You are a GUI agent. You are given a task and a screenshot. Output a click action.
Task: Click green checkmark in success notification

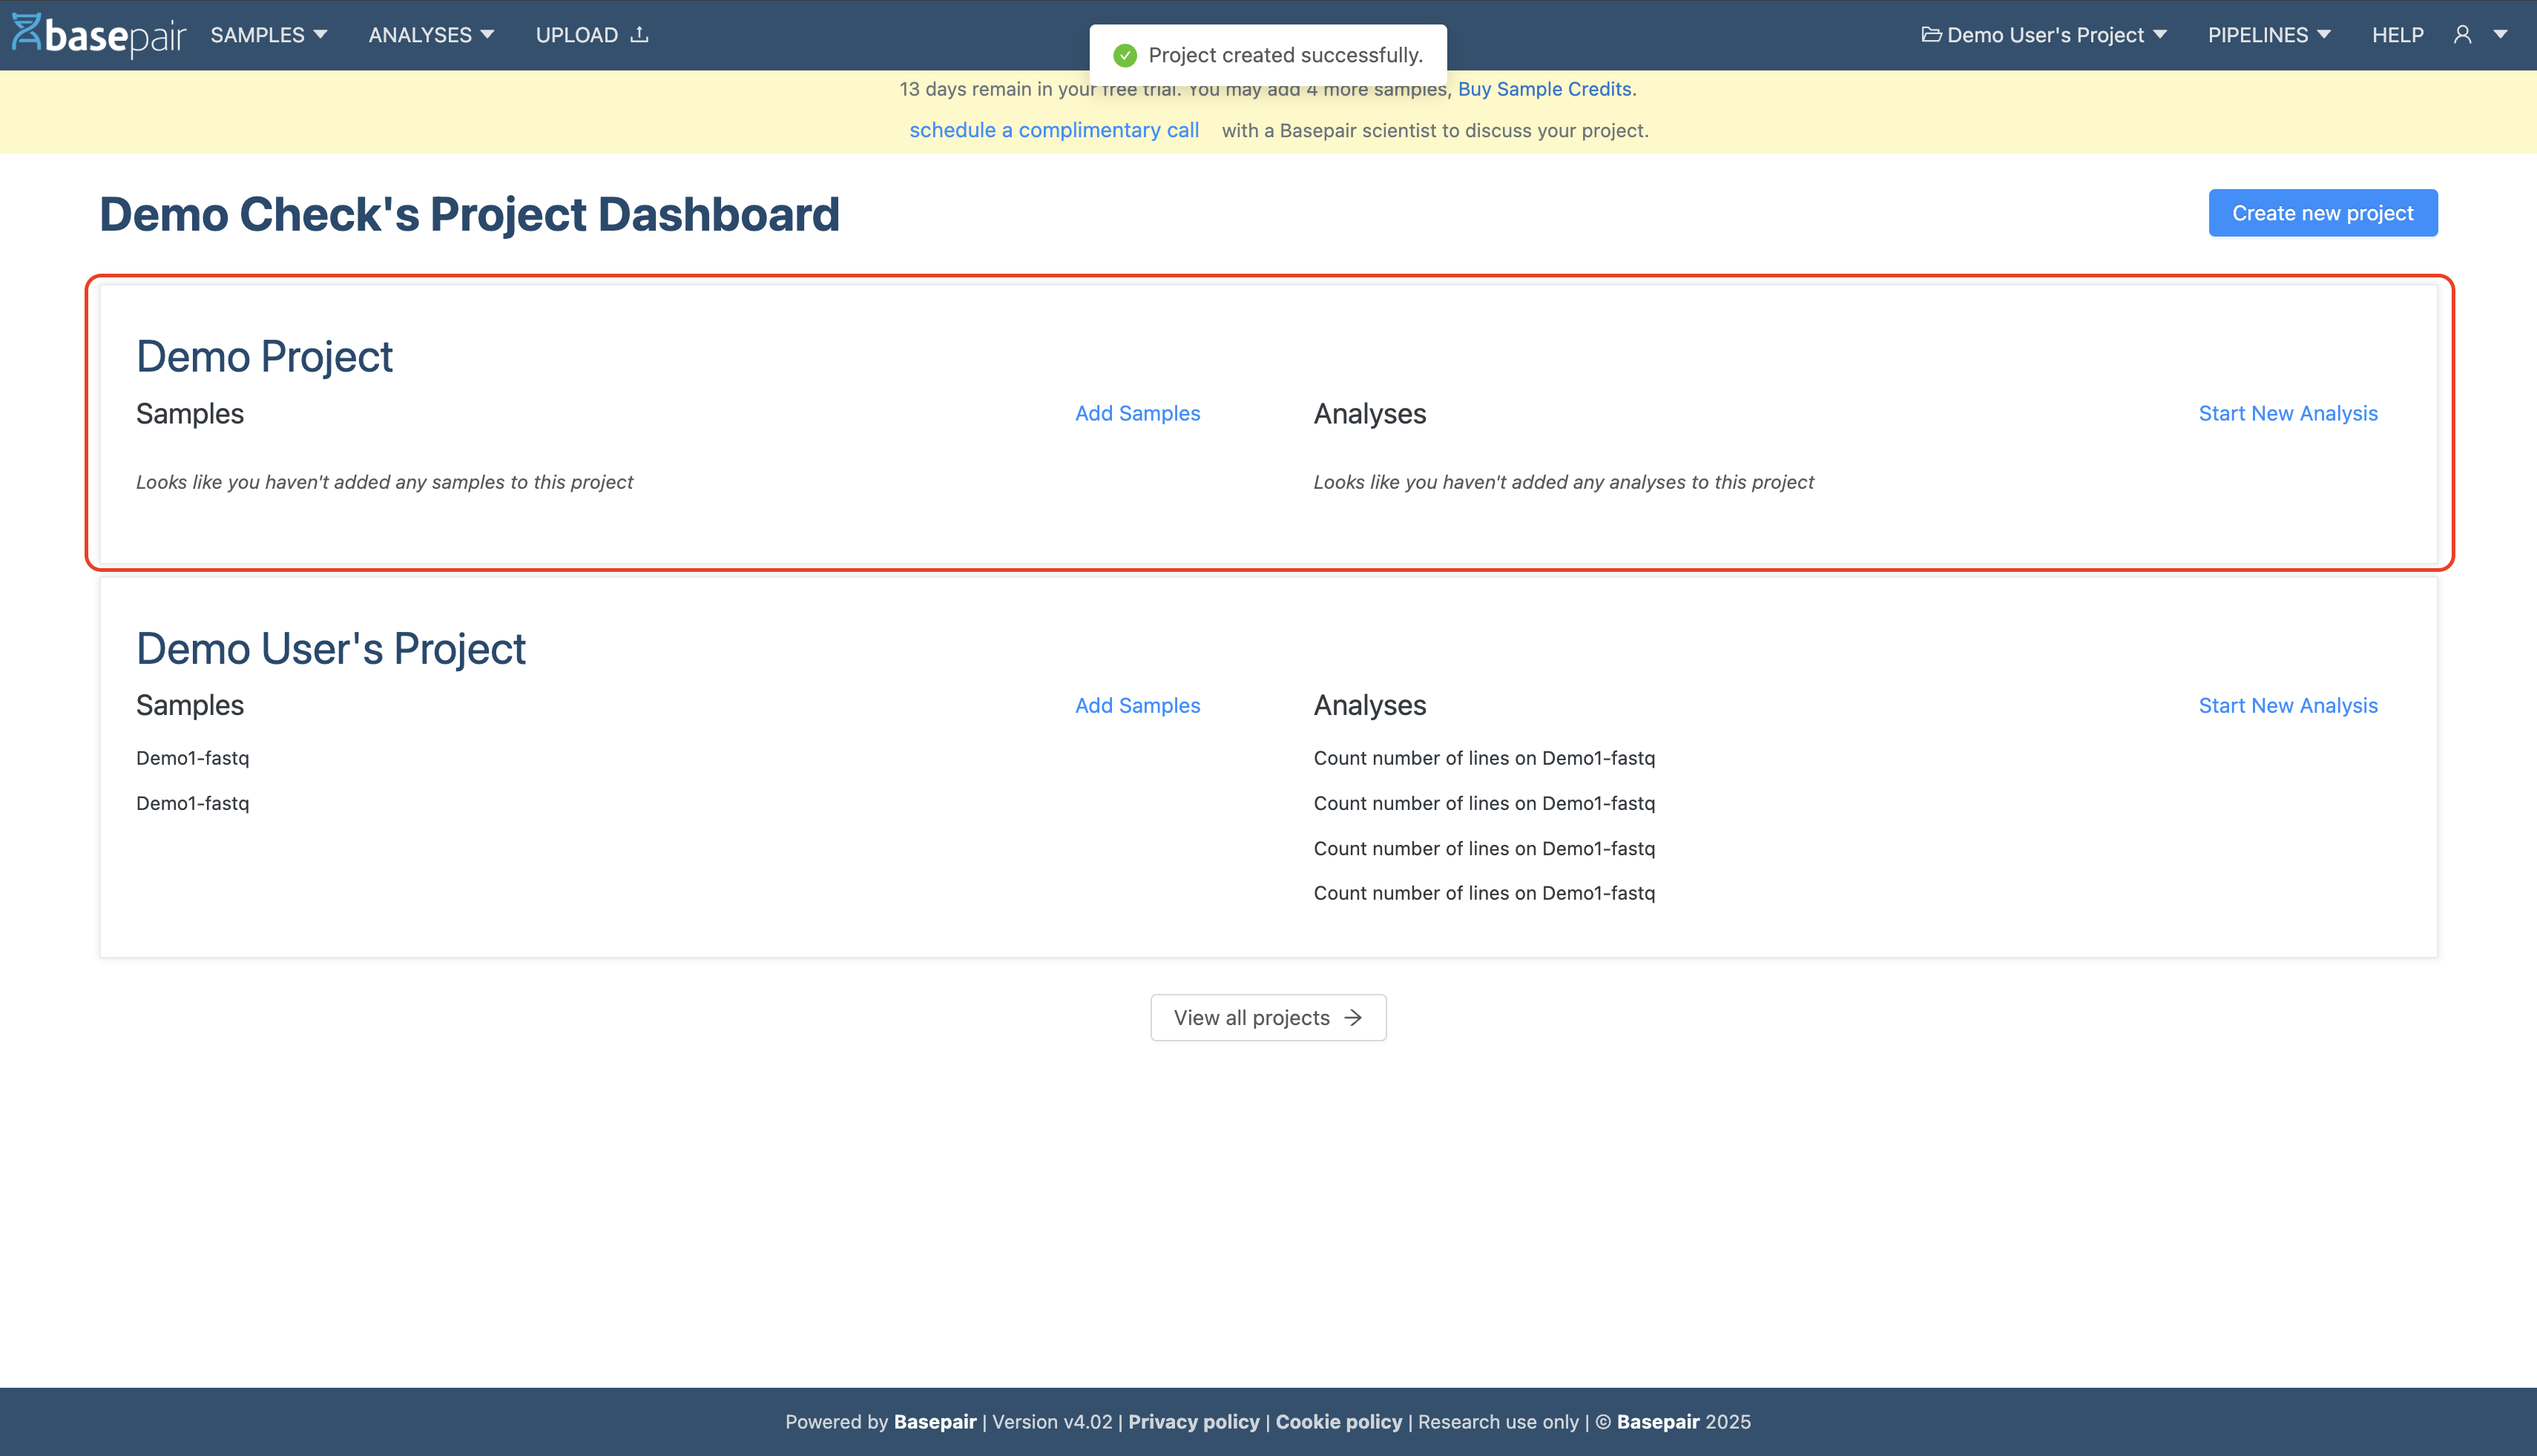click(x=1125, y=55)
